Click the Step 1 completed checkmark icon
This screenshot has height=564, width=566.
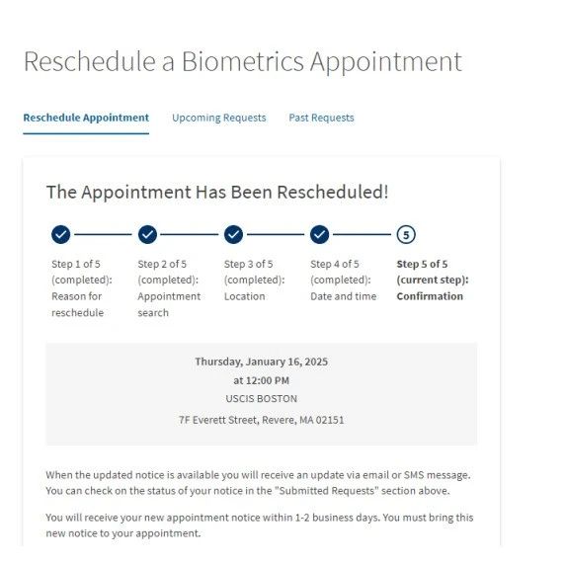tap(60, 234)
